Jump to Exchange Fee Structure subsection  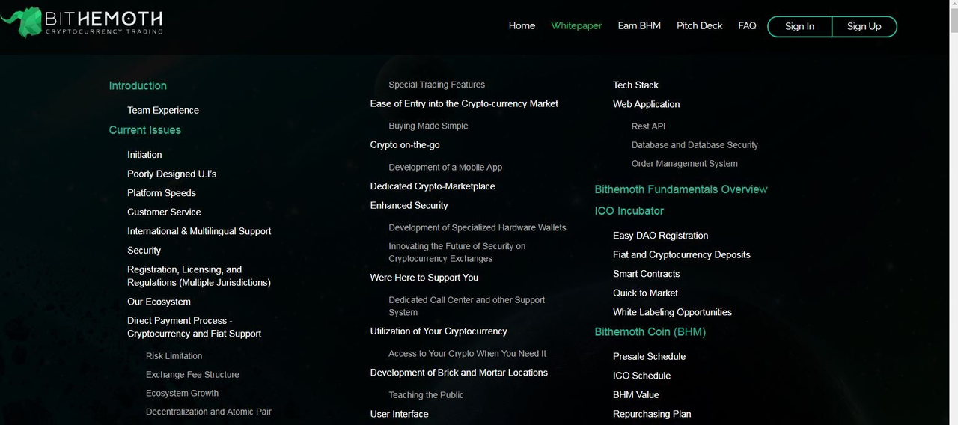pyautogui.click(x=192, y=374)
